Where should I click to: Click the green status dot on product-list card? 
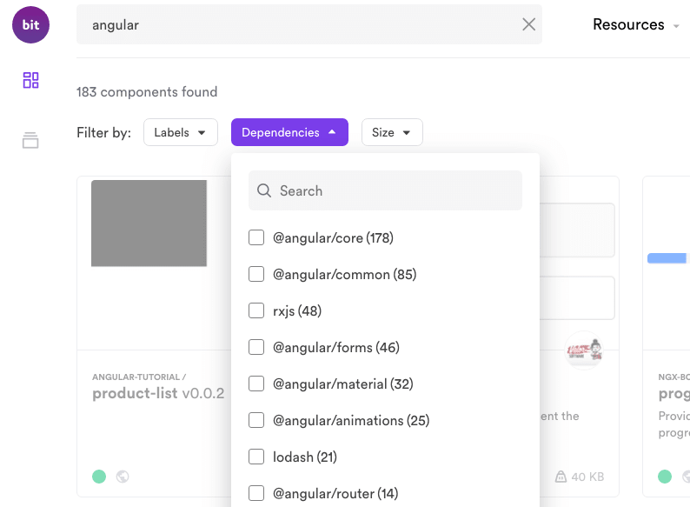pos(99,477)
